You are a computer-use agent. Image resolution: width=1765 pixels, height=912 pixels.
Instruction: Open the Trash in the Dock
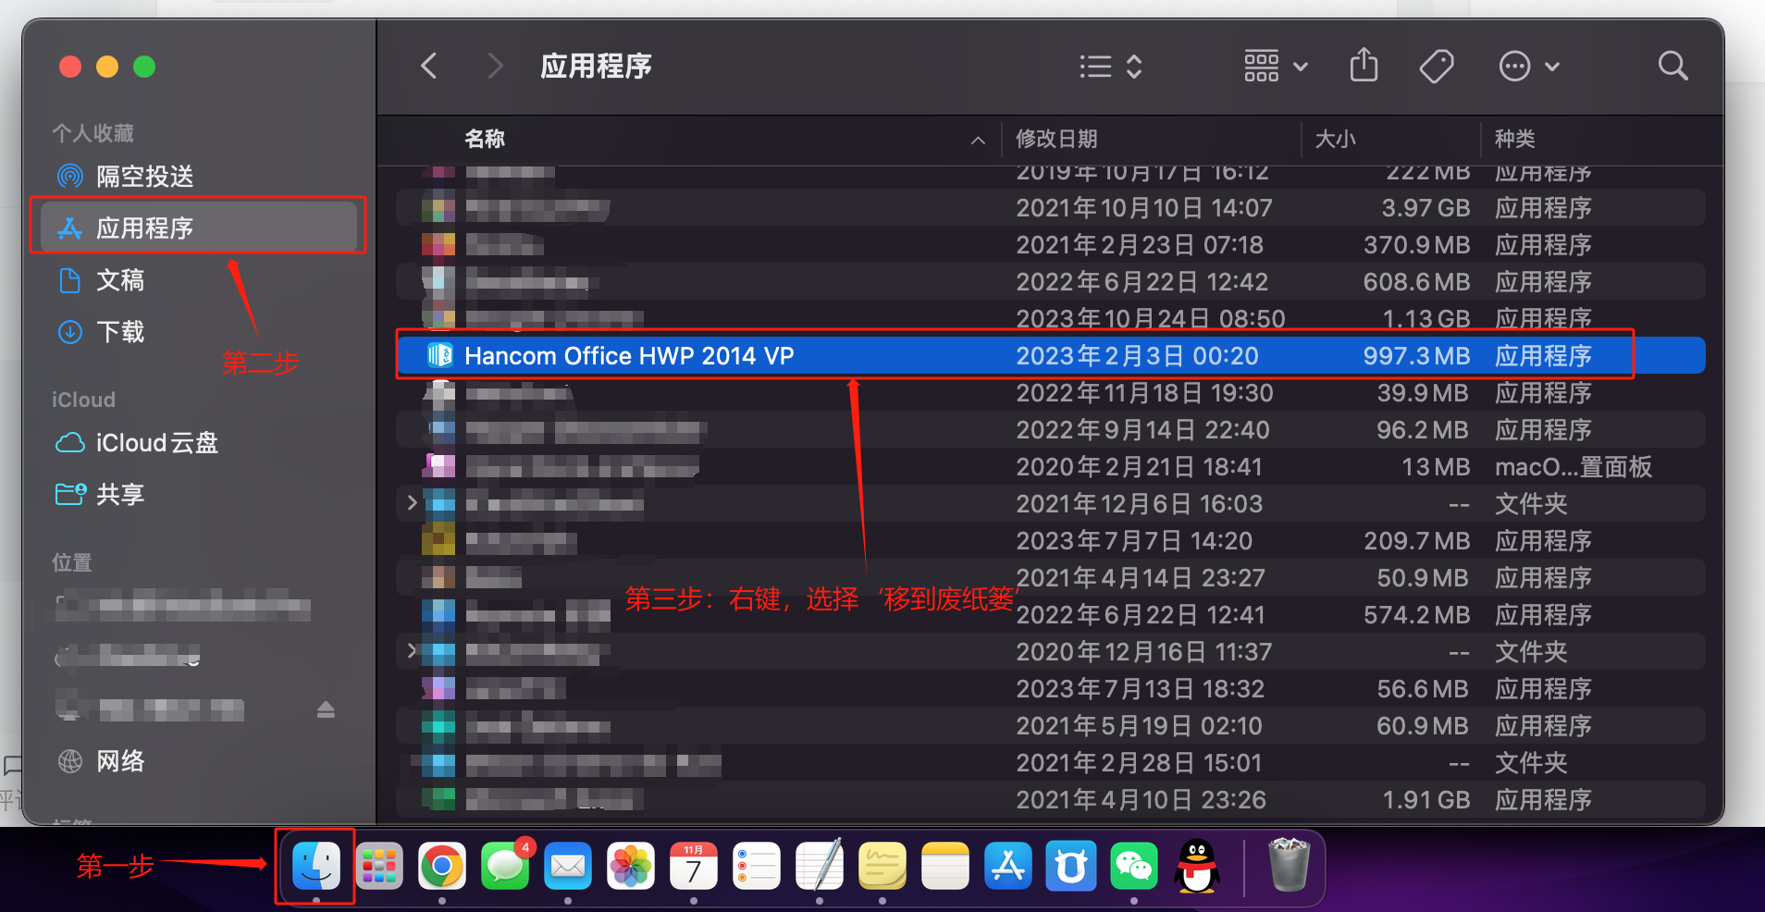(x=1288, y=865)
